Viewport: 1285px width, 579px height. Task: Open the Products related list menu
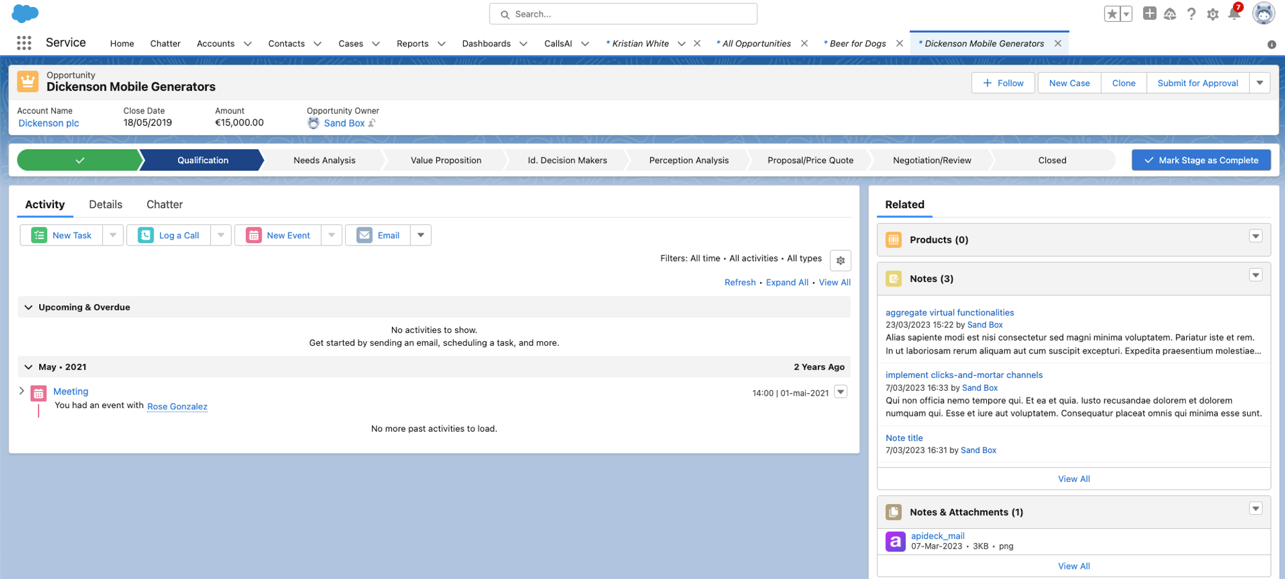tap(1255, 236)
